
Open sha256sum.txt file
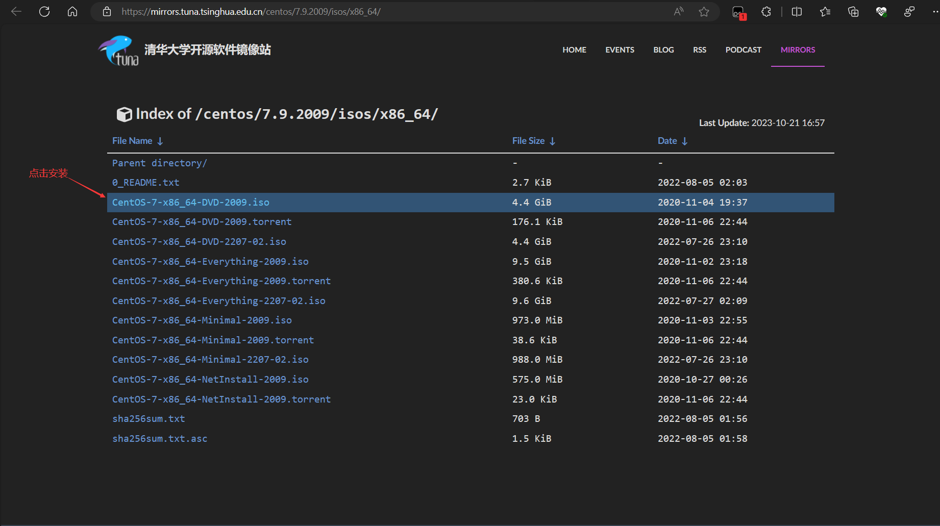coord(149,418)
